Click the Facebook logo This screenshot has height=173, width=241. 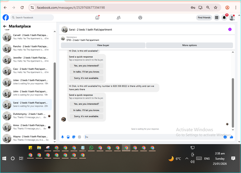click(6, 17)
